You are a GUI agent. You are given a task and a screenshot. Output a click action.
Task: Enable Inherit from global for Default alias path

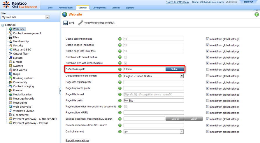pyautogui.click(x=208, y=69)
